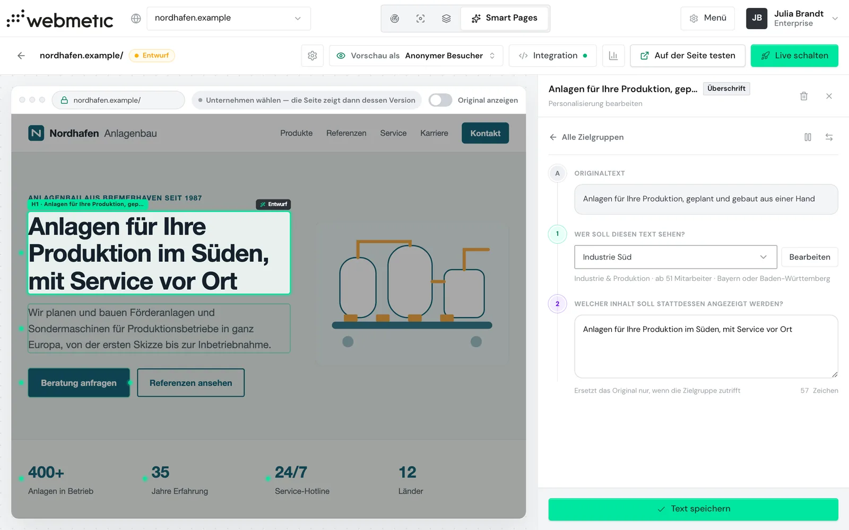Click the 400+ Anlagen in Betrieb stat
The height and width of the screenshot is (530, 849).
tap(60, 480)
